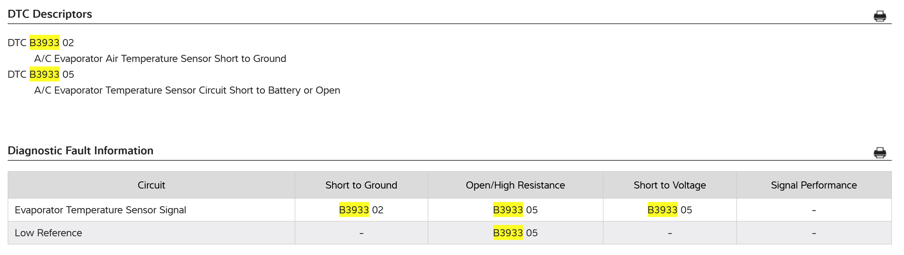Open B3933 05 in the Short to Voltage column
Screen dimensions: 904x255
[669, 210]
